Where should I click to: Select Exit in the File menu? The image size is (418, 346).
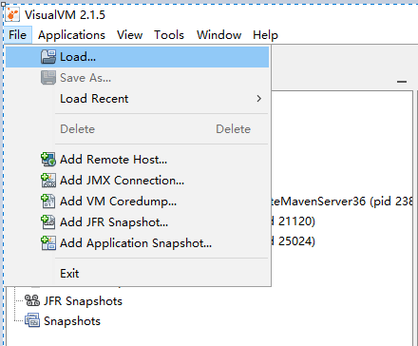[x=137, y=274]
